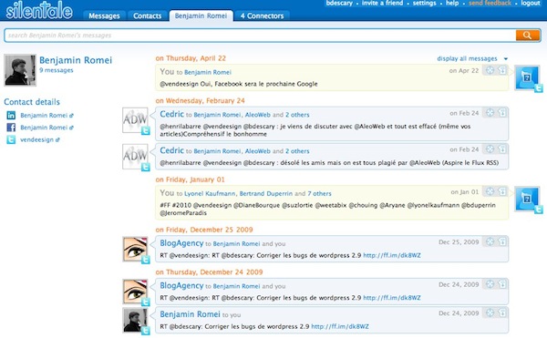
Task: Click the Twitter icon beside vendeesign
Action: [x=11, y=139]
